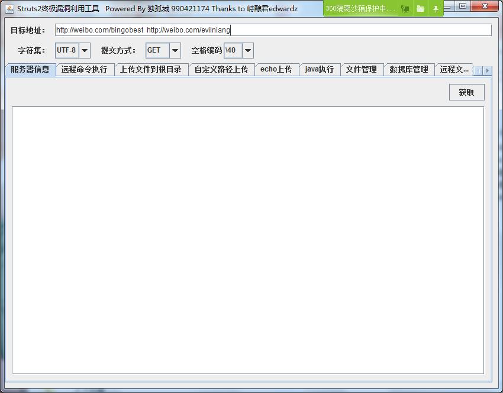Switch to the echo上传 tab
Viewport: 503px width, 393px height.
click(276, 70)
